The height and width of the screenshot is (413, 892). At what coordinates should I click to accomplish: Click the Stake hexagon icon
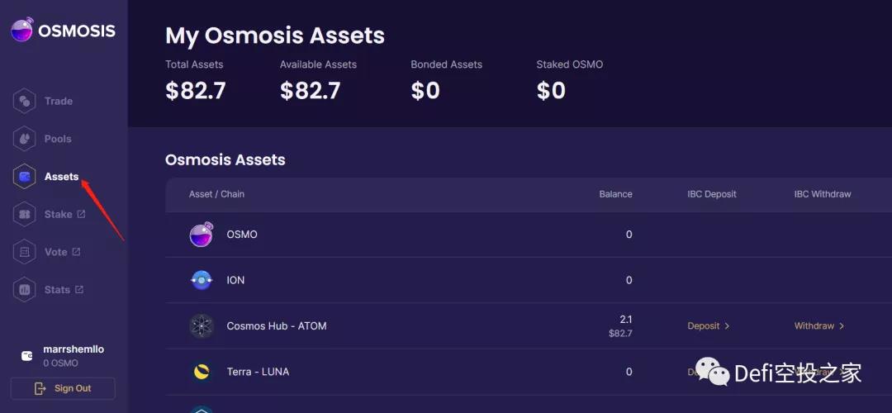(25, 215)
